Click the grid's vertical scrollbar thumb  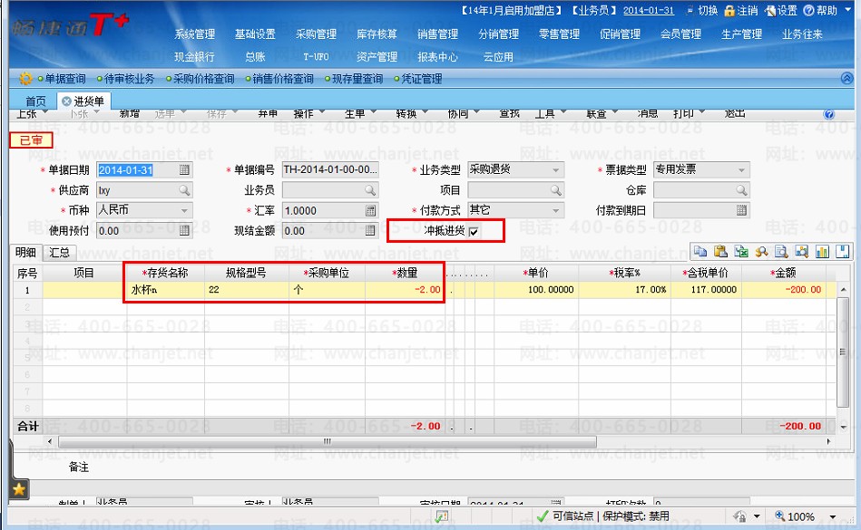[842, 352]
